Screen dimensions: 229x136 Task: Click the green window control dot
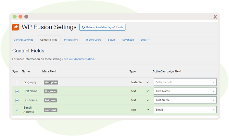(x=15, y=17)
